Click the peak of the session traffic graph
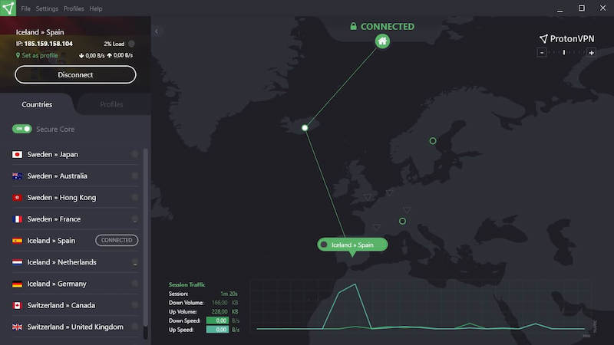Screen dimensions: 614x345 (x=355, y=284)
